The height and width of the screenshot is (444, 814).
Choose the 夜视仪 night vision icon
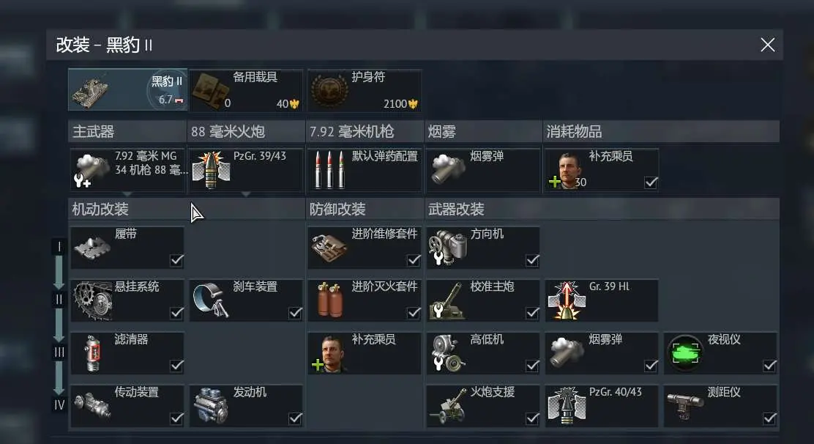(684, 353)
